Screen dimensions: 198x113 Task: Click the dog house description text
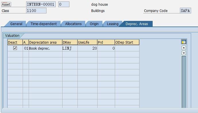click(x=100, y=5)
